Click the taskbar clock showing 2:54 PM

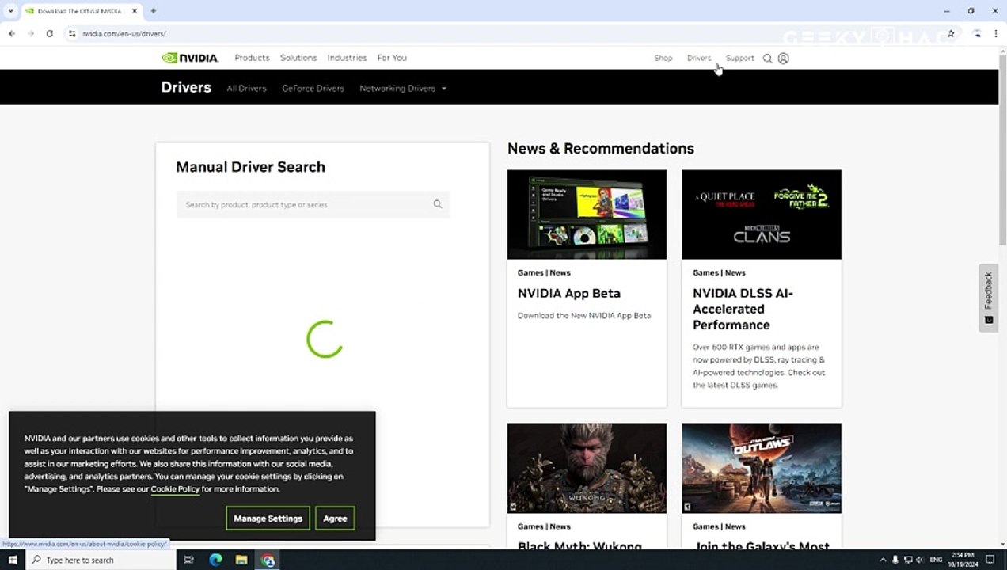pos(963,560)
